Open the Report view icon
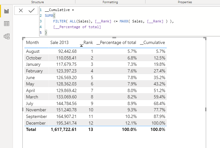 click(6, 11)
